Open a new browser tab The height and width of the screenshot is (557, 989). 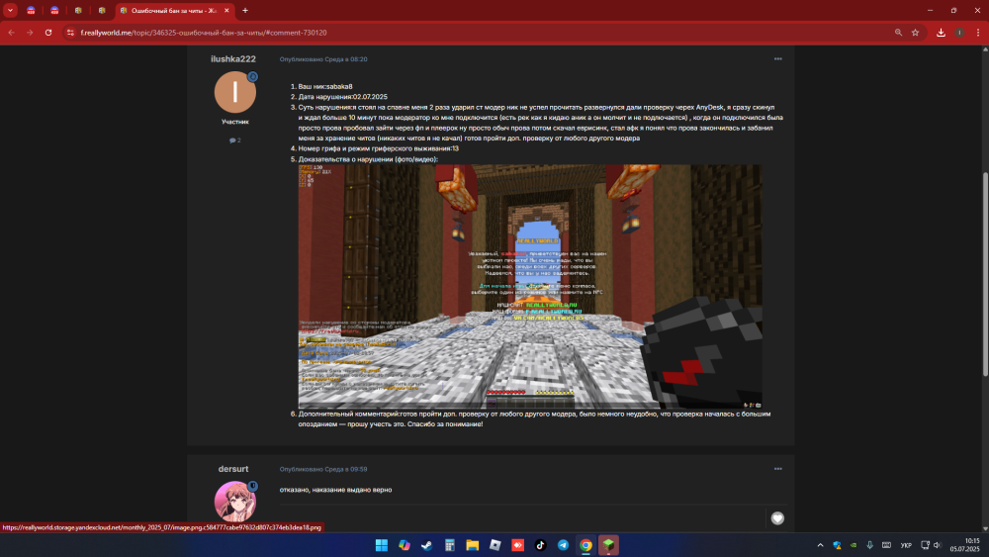(245, 10)
